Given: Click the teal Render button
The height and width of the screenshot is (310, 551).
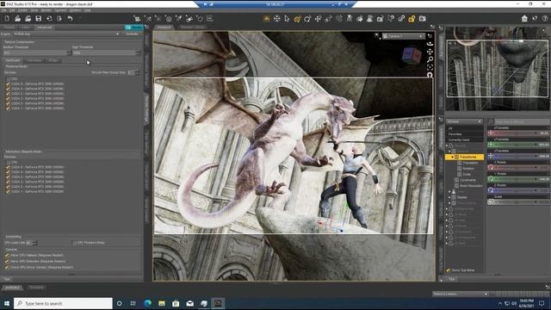Looking at the screenshot, I should click(133, 28).
